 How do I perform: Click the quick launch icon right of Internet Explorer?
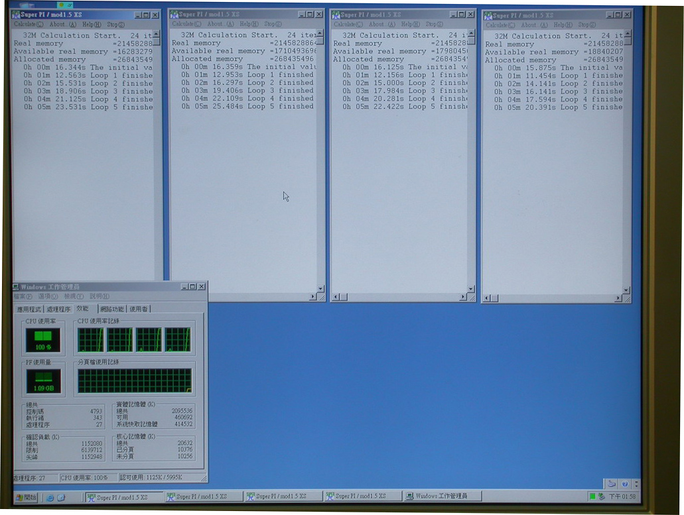click(x=61, y=497)
